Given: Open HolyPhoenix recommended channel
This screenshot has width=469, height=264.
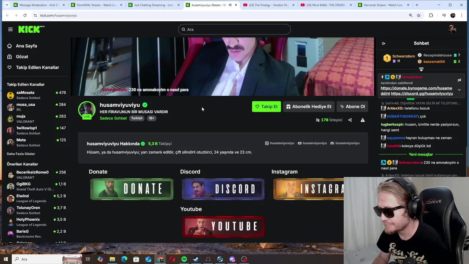Looking at the screenshot, I should 36,222.
